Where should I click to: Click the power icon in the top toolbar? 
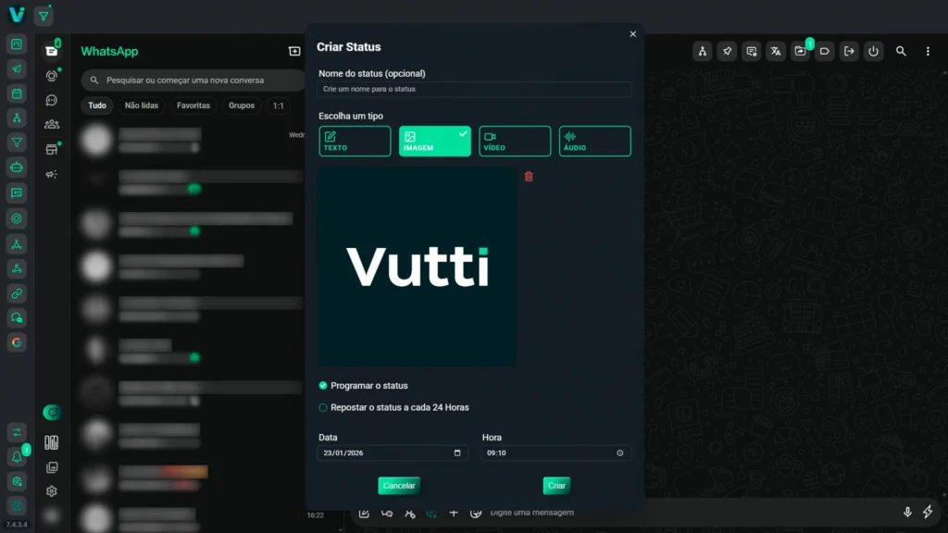873,52
